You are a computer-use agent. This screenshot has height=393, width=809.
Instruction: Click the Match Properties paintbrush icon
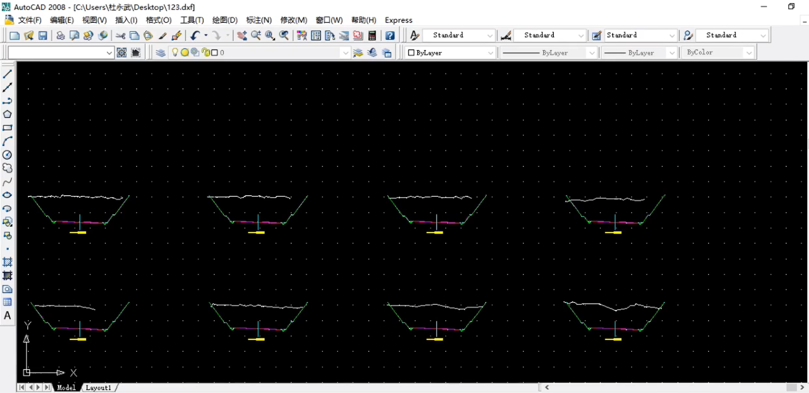pos(162,35)
